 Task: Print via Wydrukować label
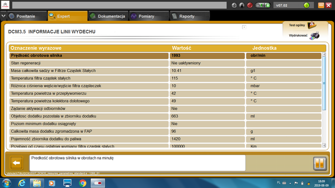pos(298,36)
